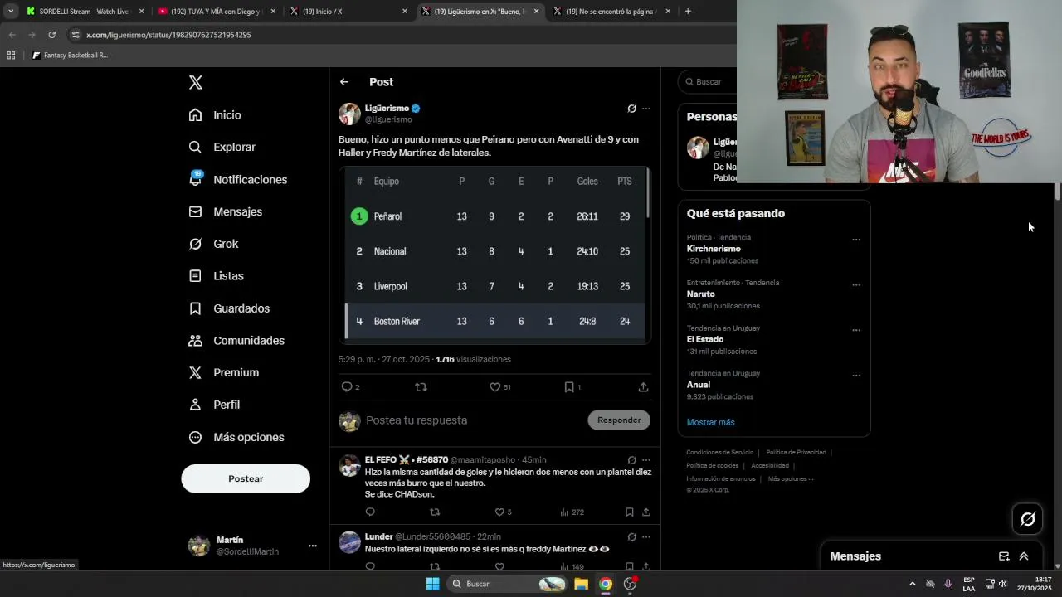Image resolution: width=1062 pixels, height=597 pixels.
Task: Open three-dot menu on EL FEFO reply
Action: [646, 460]
